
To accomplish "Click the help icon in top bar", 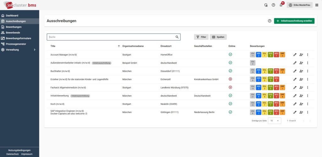I will [273, 5].
